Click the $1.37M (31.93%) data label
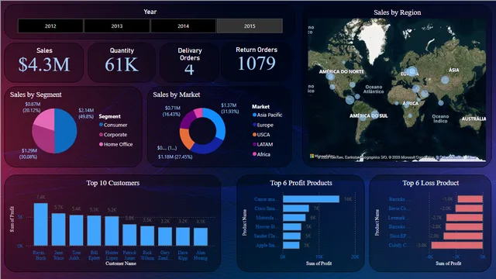The height and width of the screenshot is (279, 496). [x=229, y=108]
